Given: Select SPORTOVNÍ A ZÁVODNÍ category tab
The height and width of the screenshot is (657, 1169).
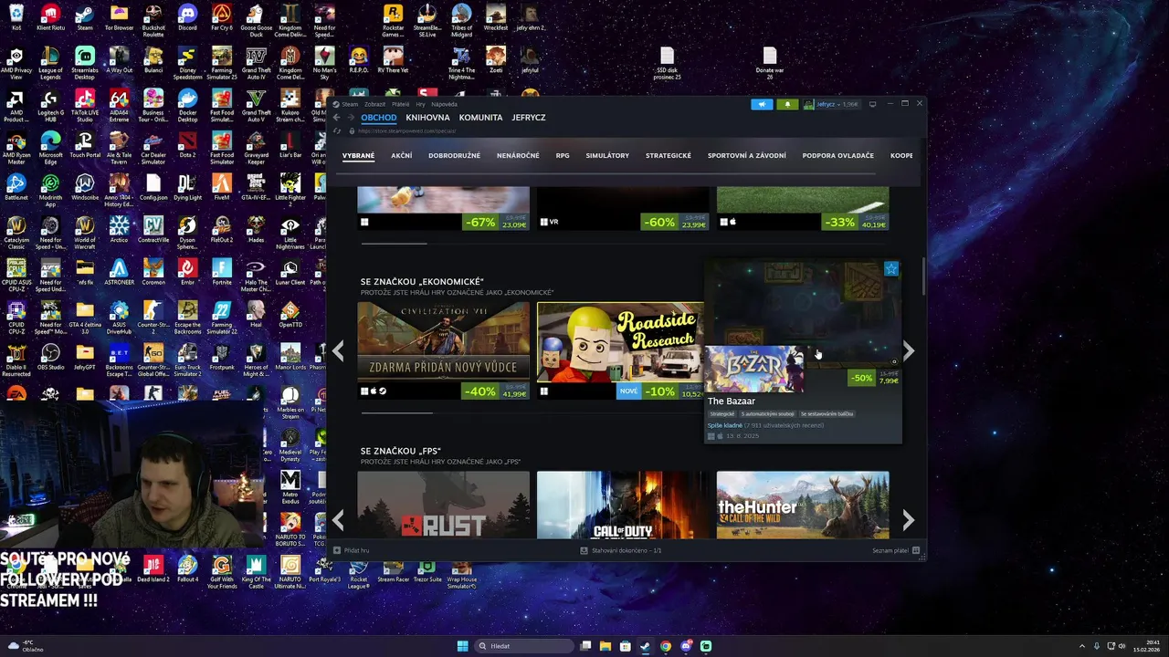Looking at the screenshot, I should 746,156.
